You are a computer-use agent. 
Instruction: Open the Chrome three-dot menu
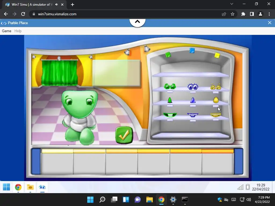point(269,14)
